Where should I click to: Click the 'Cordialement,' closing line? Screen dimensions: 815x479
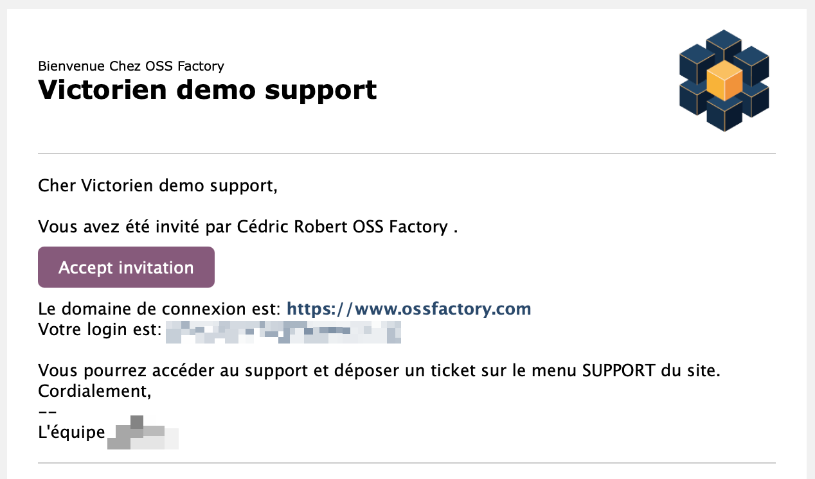tap(95, 391)
